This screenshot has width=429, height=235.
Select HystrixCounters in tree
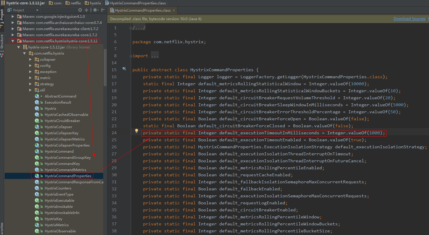(58, 188)
